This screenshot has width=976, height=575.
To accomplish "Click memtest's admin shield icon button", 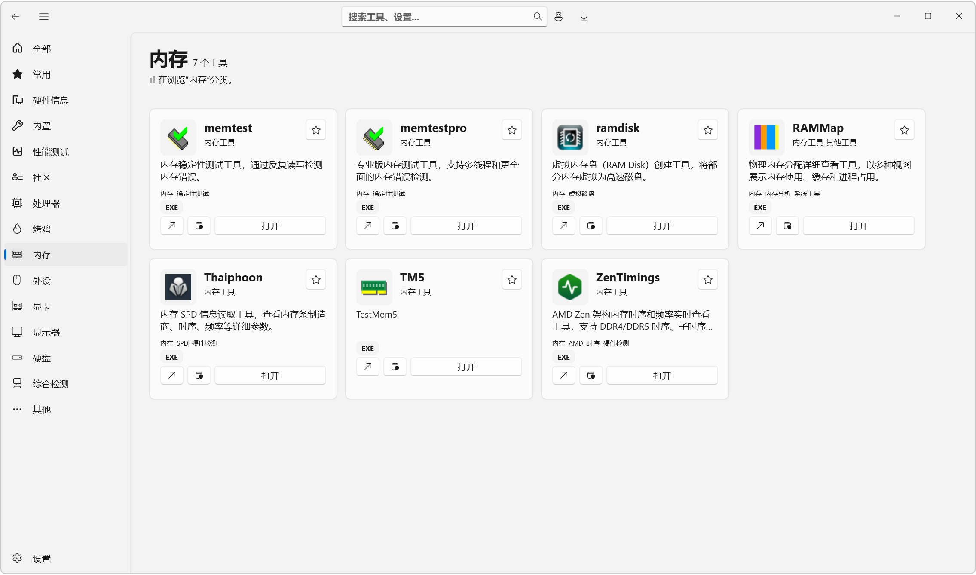I will [x=199, y=226].
